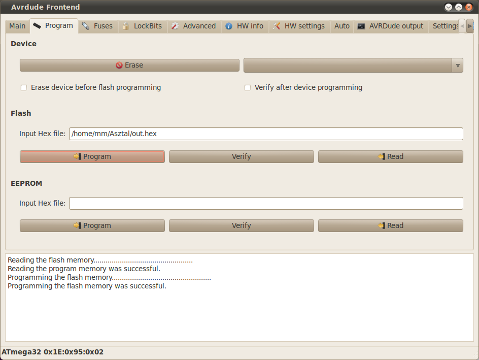Focus the Flash Input Hex file field
The width and height of the screenshot is (479, 360).
click(x=266, y=134)
